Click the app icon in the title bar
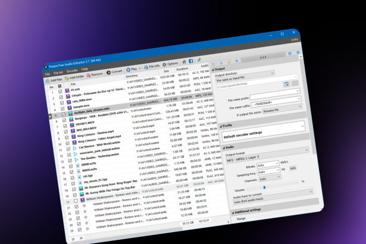 46,67
